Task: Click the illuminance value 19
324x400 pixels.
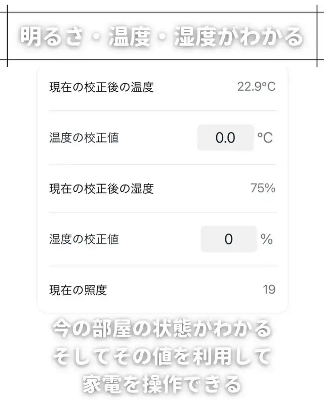Action: tap(269, 289)
